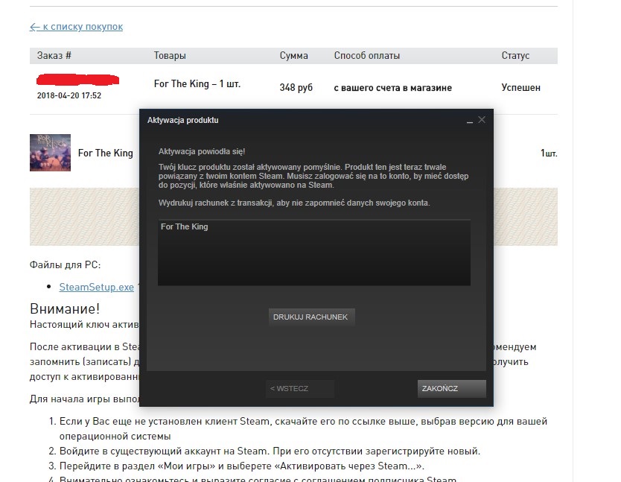The image size is (621, 482).
Task: Finish activation with the ZAKOŃCZ button
Action: tap(451, 388)
